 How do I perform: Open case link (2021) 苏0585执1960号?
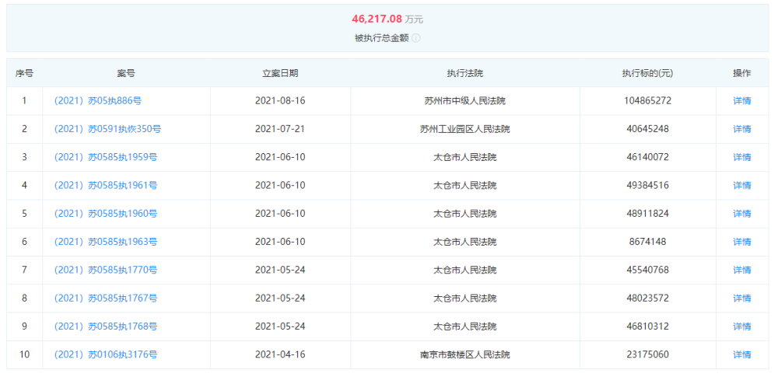tap(106, 214)
